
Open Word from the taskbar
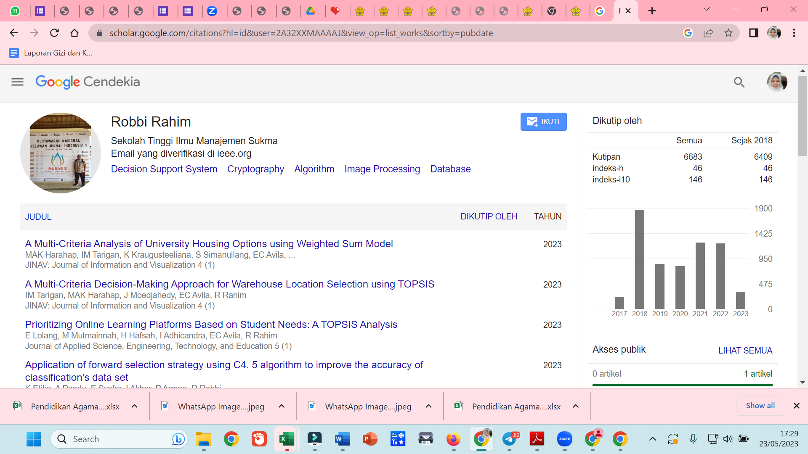pyautogui.click(x=342, y=439)
